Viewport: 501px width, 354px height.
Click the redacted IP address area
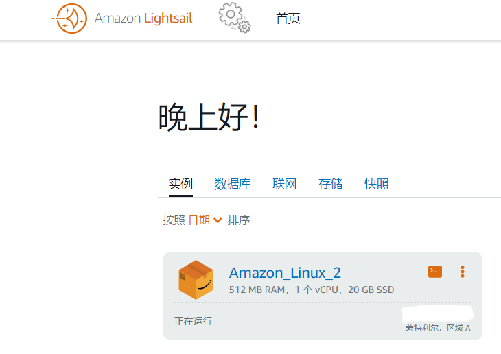(437, 314)
